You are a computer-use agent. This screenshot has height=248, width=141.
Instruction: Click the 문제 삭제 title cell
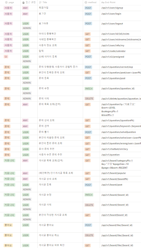[44, 99]
